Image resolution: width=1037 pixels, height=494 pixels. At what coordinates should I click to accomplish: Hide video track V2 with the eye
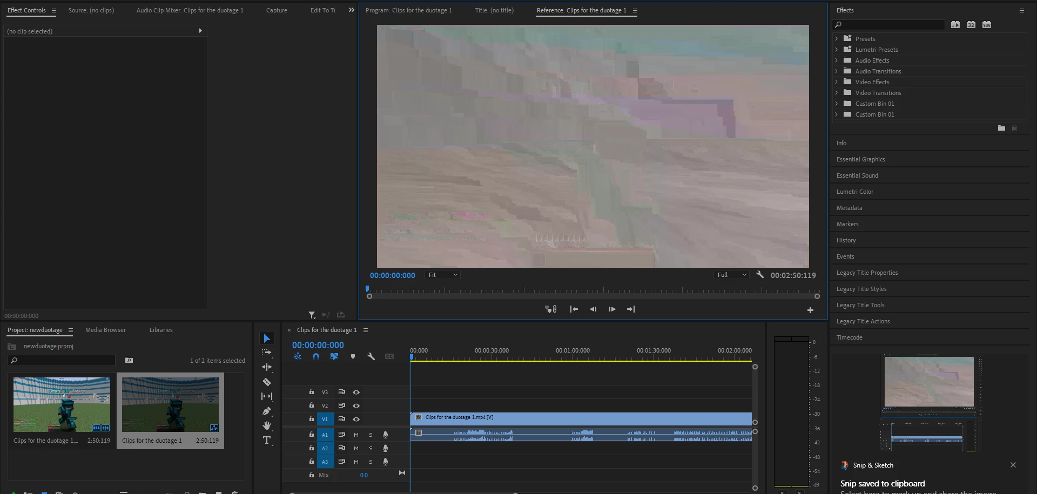click(x=356, y=405)
